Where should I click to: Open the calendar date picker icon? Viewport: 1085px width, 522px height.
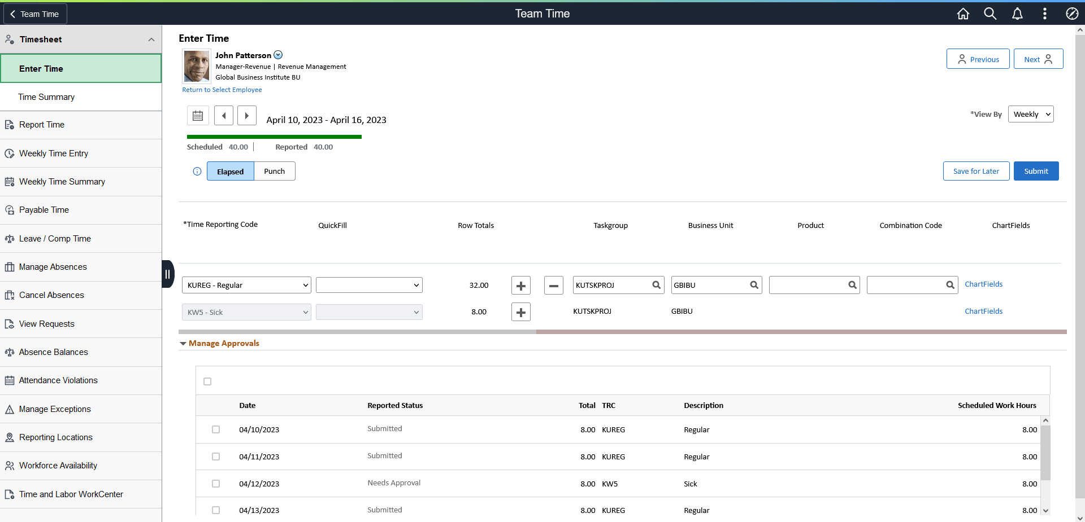tap(198, 116)
